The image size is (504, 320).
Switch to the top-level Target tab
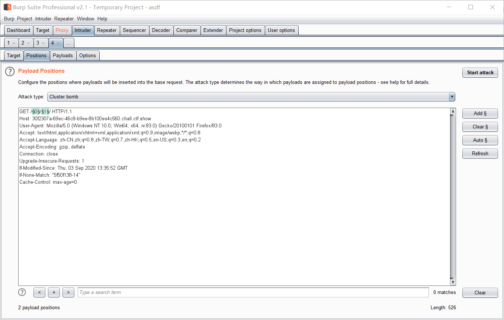(43, 30)
